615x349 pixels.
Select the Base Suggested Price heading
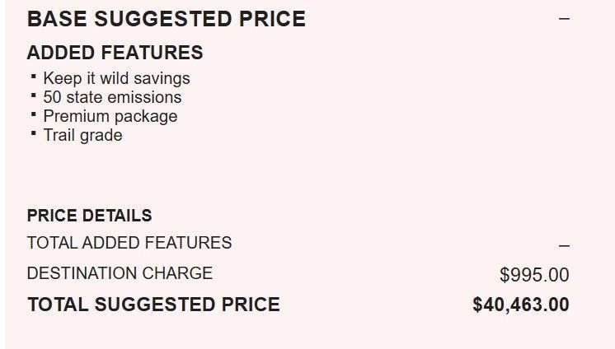166,19
